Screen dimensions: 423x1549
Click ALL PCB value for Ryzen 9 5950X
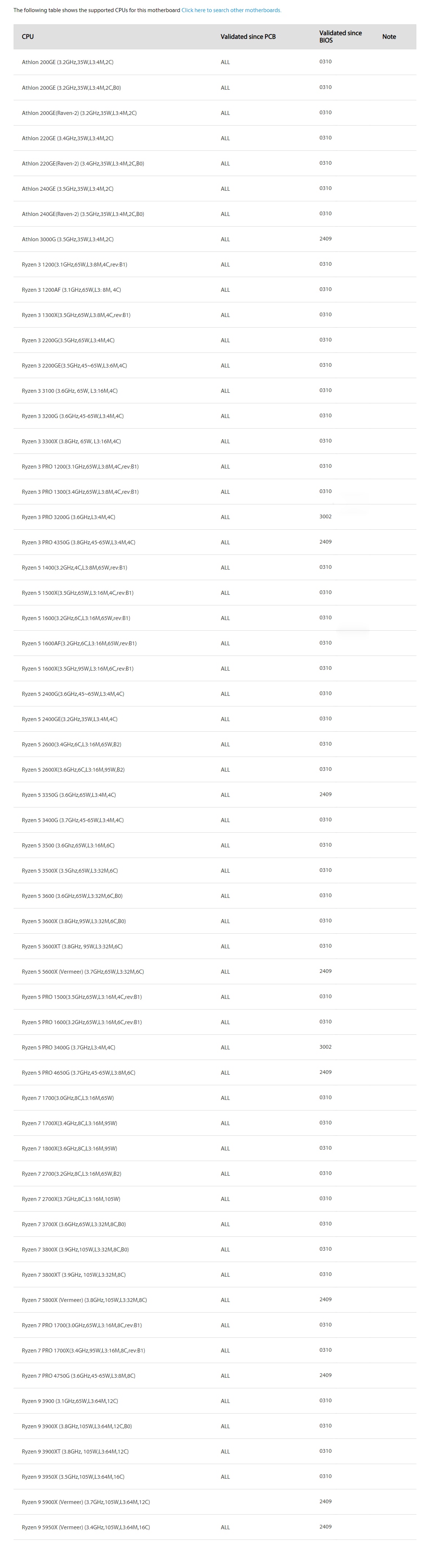click(225, 1527)
